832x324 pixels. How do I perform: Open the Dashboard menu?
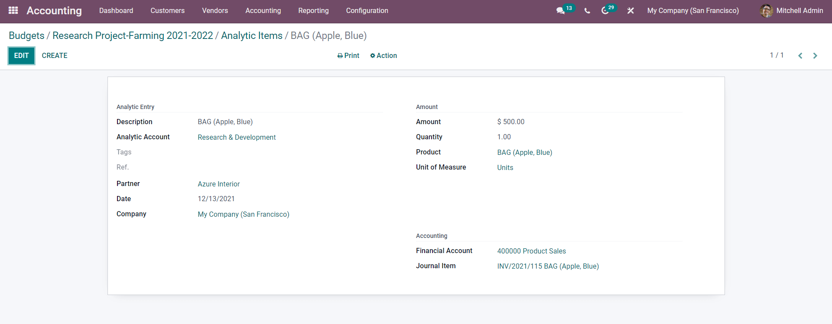point(116,10)
